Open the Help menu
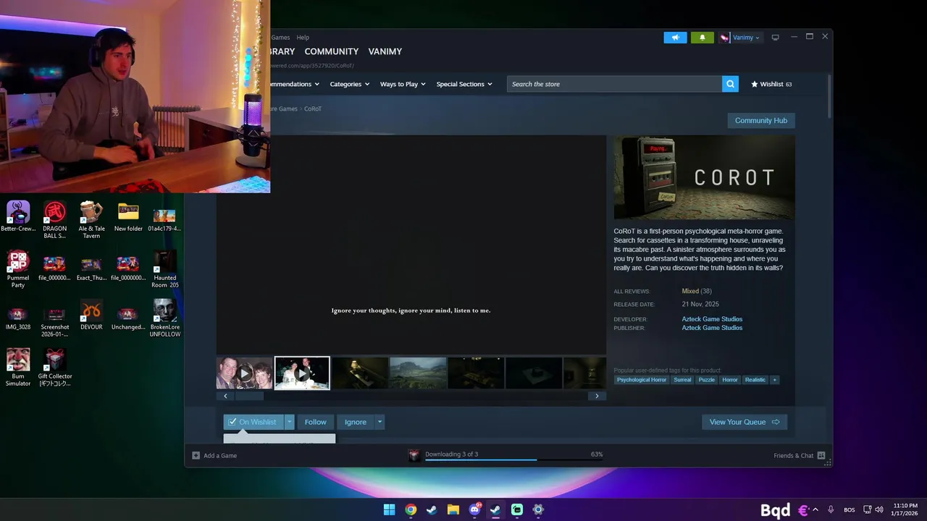Image resolution: width=927 pixels, height=521 pixels. [x=303, y=38]
